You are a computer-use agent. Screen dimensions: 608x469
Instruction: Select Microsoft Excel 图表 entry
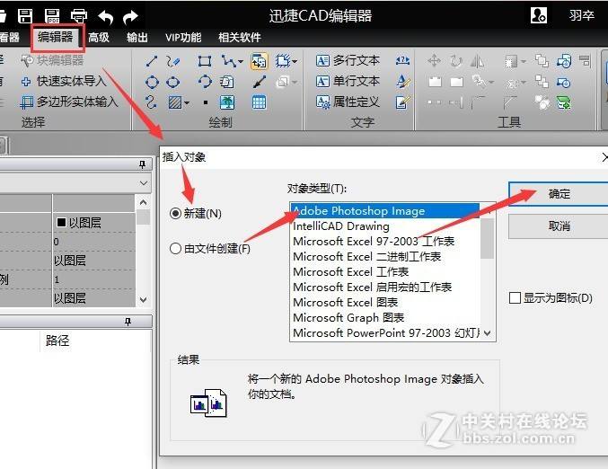tap(385, 303)
